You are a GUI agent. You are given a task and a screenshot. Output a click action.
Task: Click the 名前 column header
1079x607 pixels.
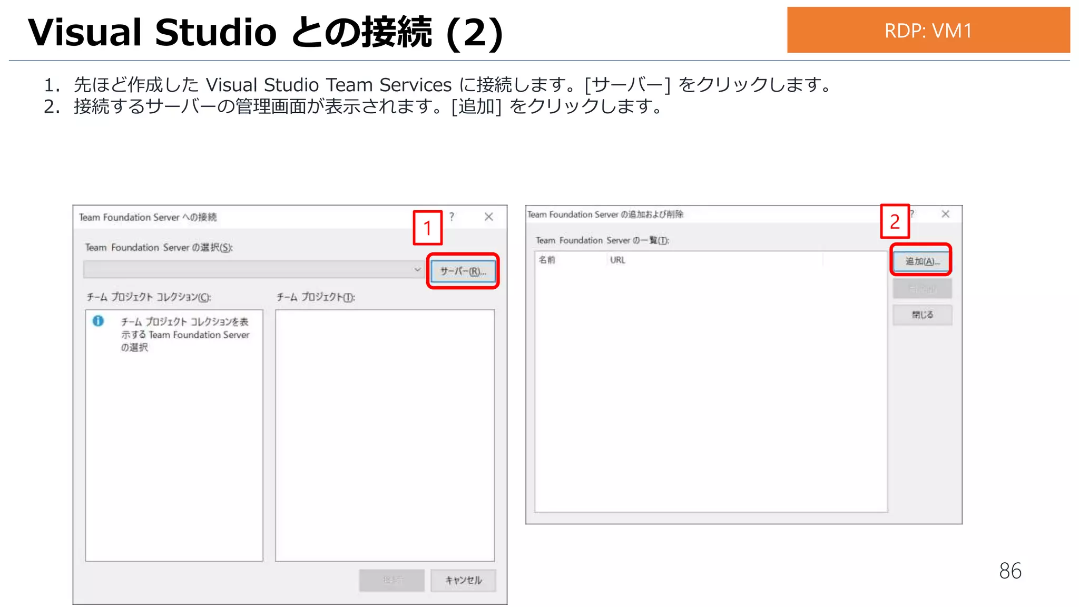(x=571, y=260)
